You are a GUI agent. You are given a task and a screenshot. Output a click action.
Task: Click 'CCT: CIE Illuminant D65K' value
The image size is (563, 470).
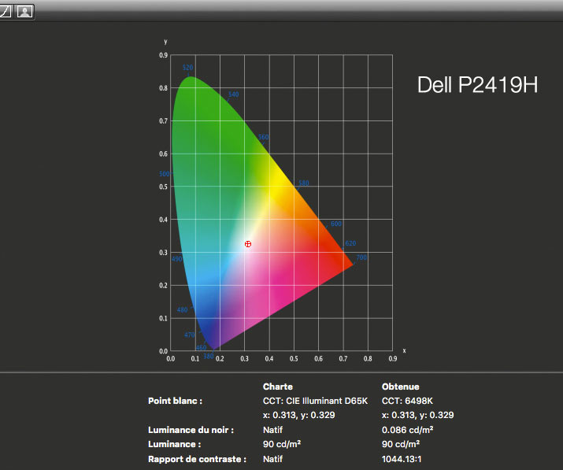tap(315, 401)
